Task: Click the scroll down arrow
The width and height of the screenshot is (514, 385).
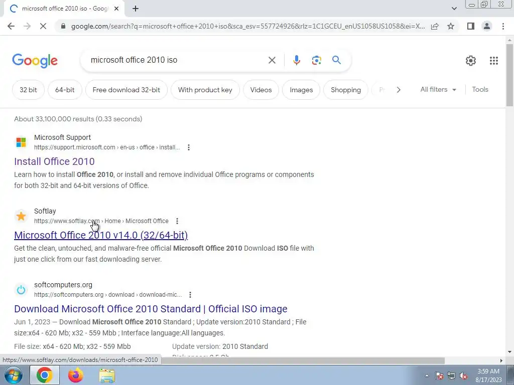Action: click(x=509, y=352)
